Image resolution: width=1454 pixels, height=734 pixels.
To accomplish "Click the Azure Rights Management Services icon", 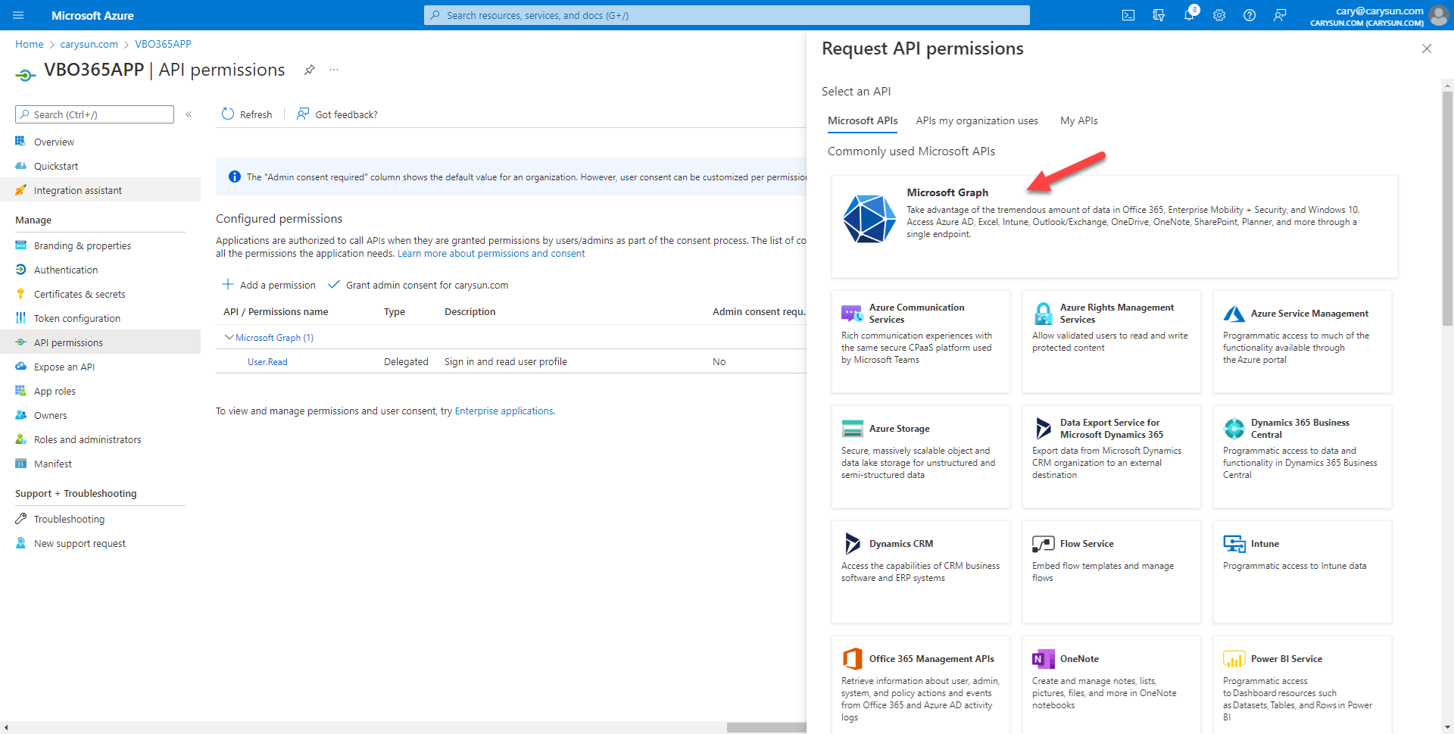I will [1043, 313].
